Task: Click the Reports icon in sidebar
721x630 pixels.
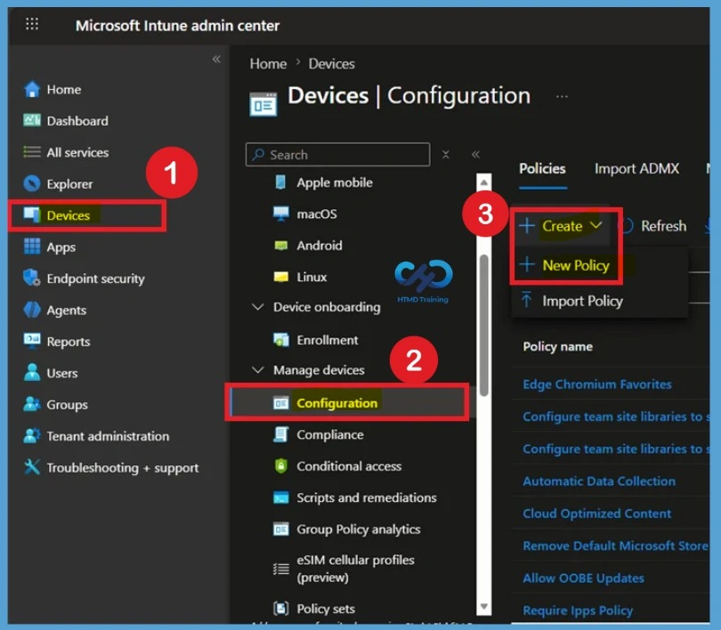Action: click(x=32, y=341)
